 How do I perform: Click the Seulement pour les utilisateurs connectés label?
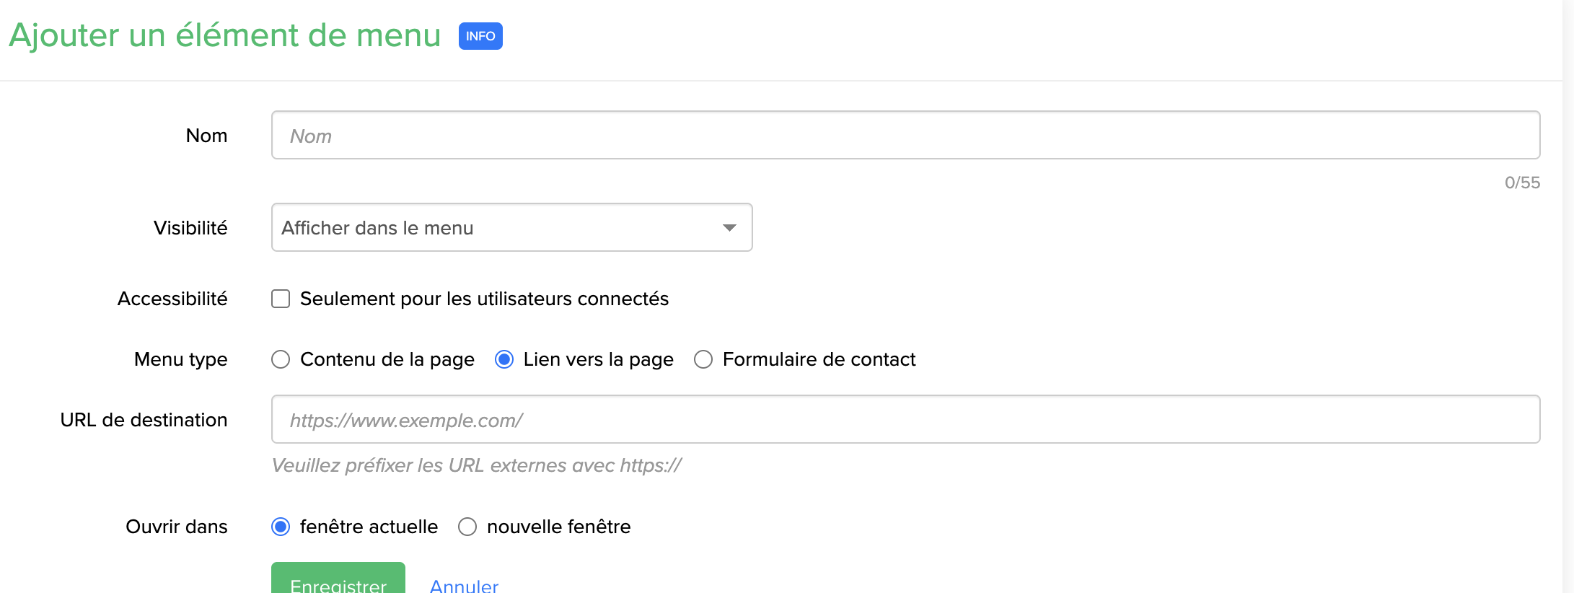484,299
